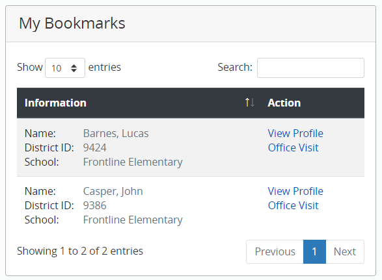Go to the Next page
The width and height of the screenshot is (382, 280).
pos(345,252)
